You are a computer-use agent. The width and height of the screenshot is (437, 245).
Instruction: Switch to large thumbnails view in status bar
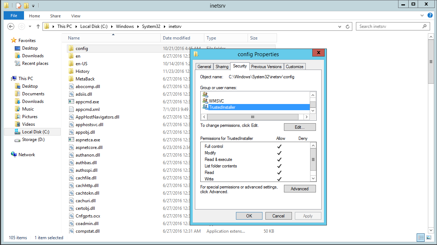[x=428, y=238]
